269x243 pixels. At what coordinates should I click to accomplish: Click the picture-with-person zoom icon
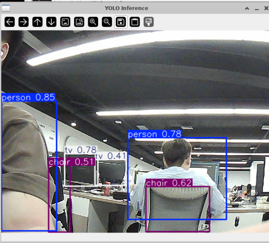pos(79,22)
